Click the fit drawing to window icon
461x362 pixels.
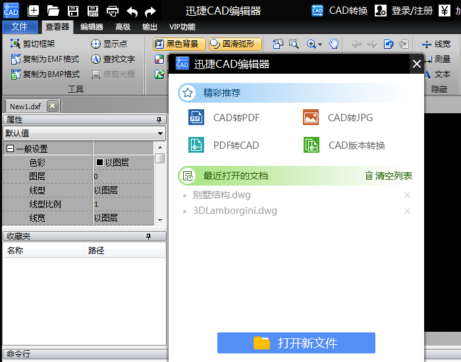coord(278,44)
